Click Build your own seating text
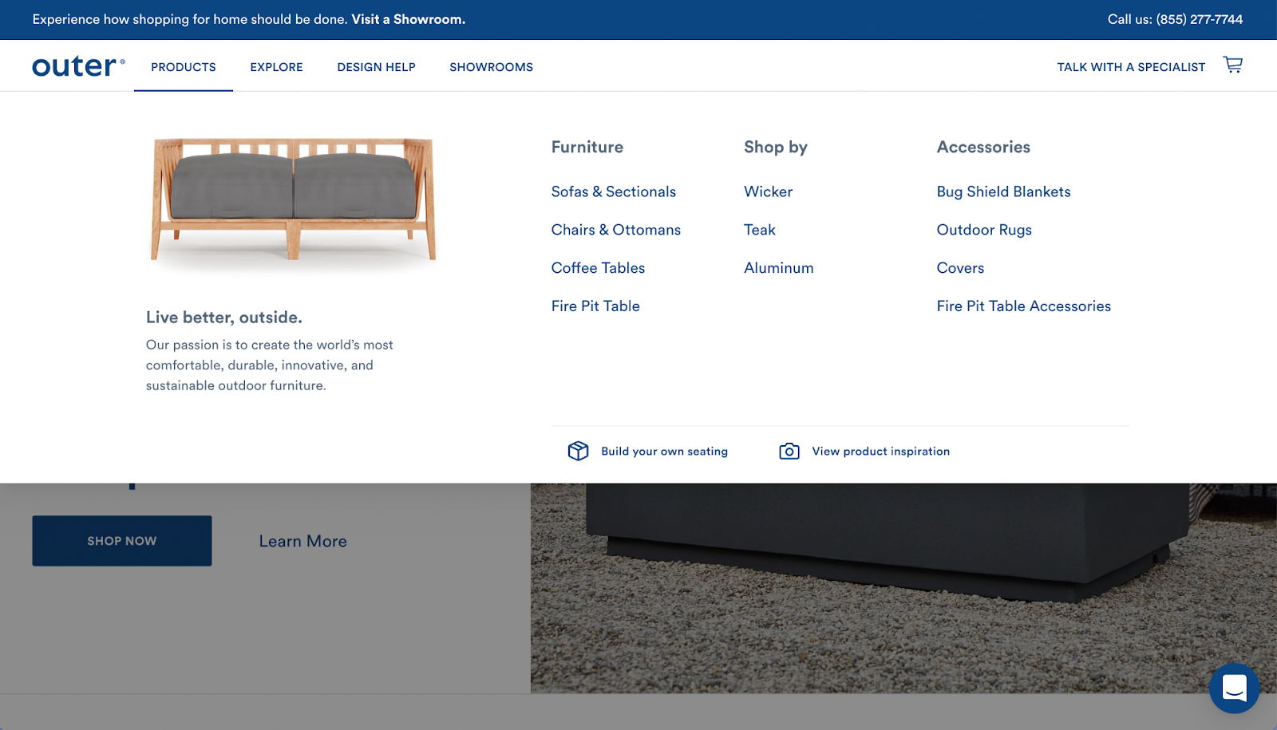Screen dimensions: 1277x730 tap(664, 452)
